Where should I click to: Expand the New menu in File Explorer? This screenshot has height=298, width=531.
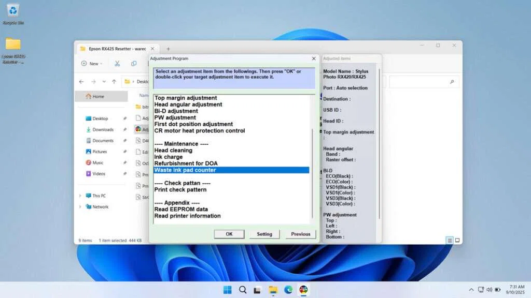point(92,63)
